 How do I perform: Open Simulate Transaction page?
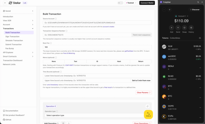(14, 40)
